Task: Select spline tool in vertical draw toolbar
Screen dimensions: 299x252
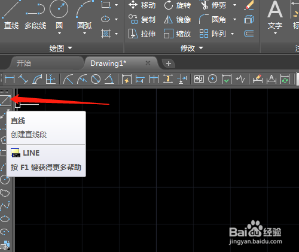Action: click(x=5, y=206)
